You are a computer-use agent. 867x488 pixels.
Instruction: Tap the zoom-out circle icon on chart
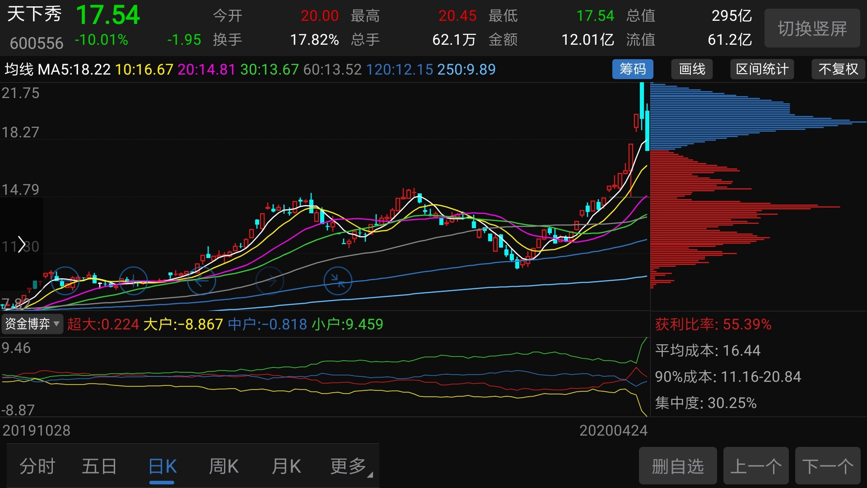(65, 281)
